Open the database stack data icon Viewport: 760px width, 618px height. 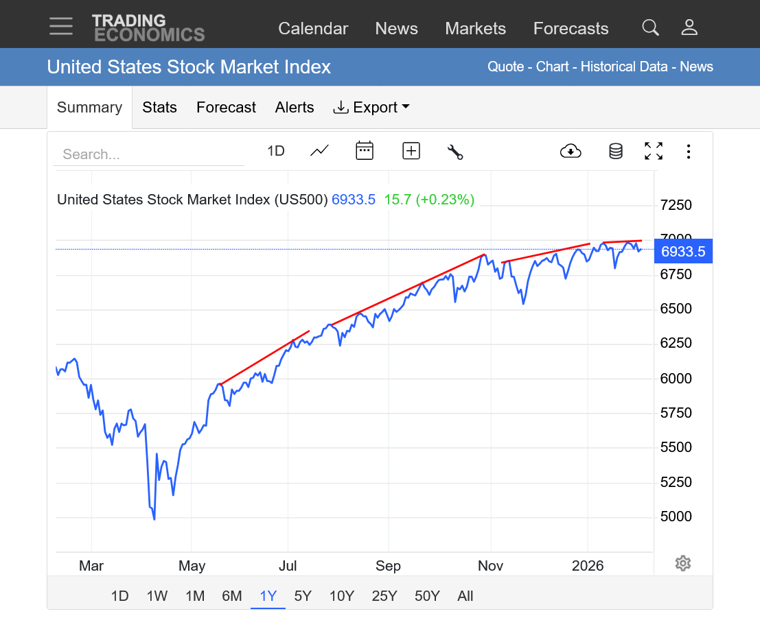tap(616, 151)
